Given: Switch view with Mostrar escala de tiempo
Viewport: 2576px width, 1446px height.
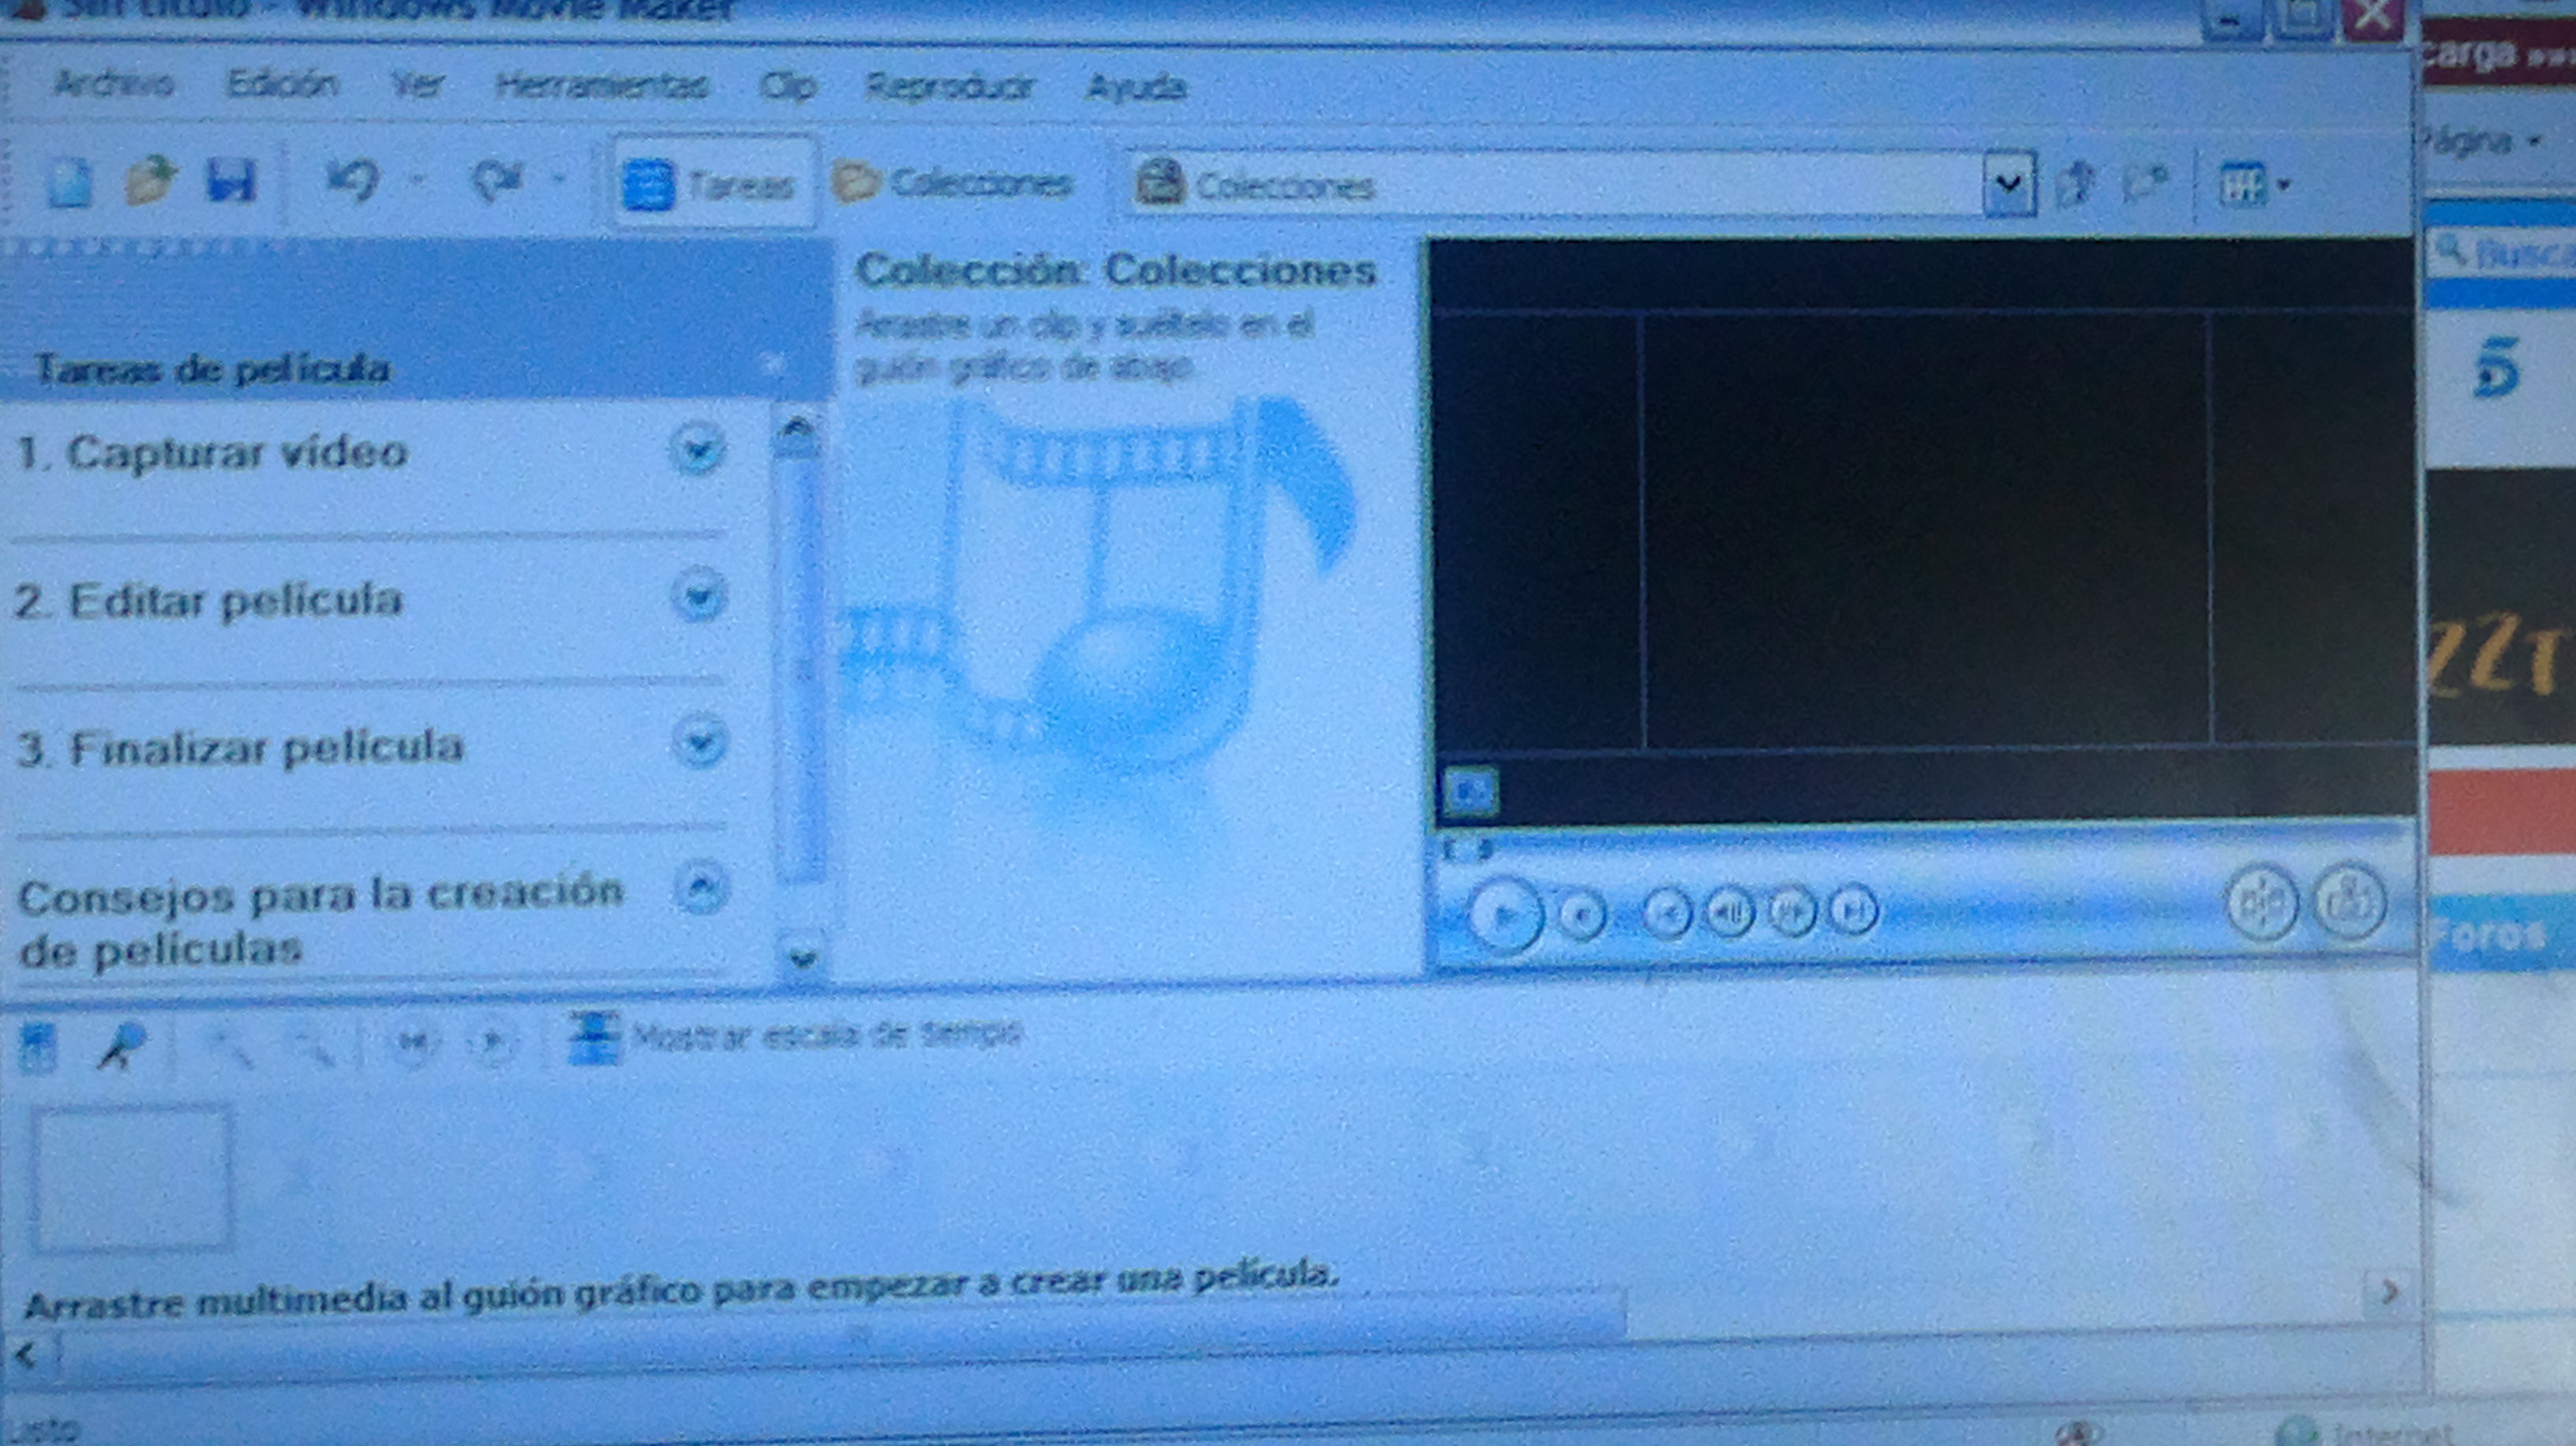Looking at the screenshot, I should pyautogui.click(x=796, y=1035).
